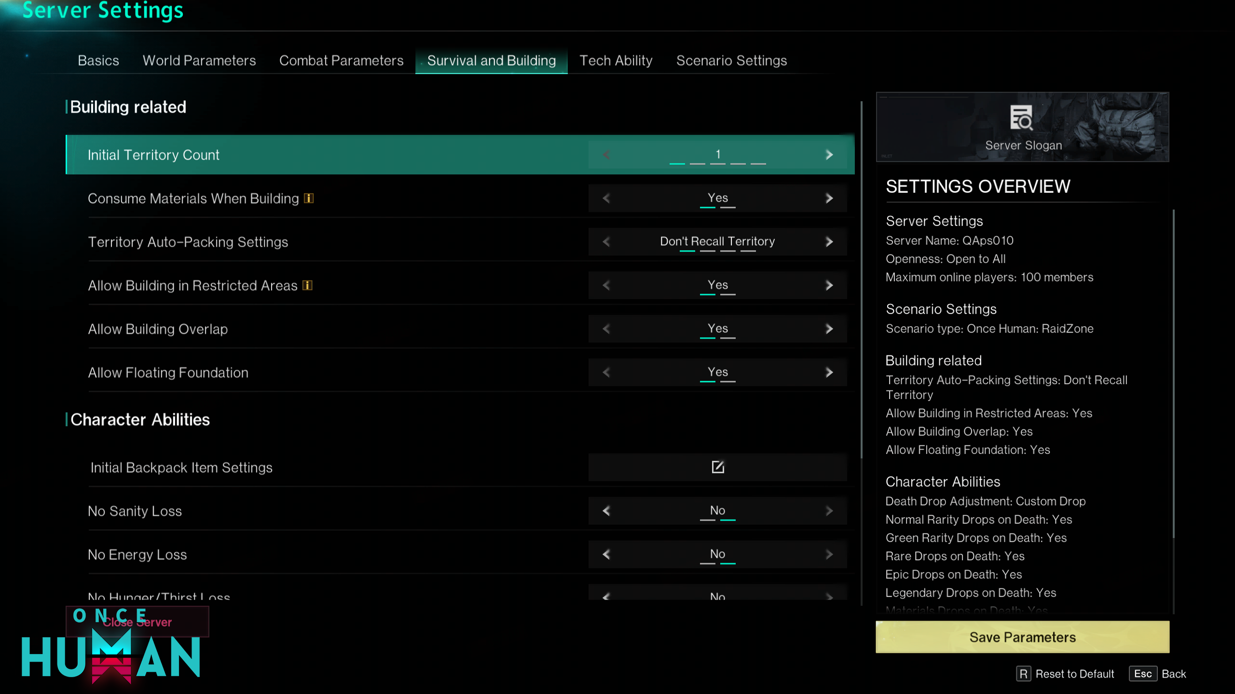Cycle Allow Building in Restricted Areas option forward
The height and width of the screenshot is (694, 1235).
pos(829,285)
